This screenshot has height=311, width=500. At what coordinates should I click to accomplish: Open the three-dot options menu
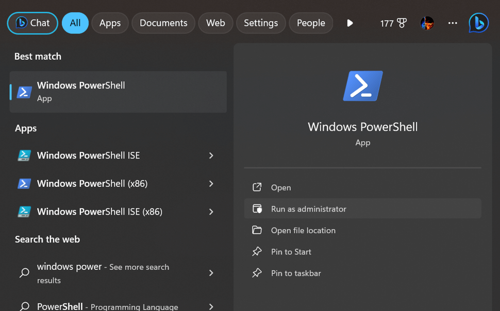(453, 23)
